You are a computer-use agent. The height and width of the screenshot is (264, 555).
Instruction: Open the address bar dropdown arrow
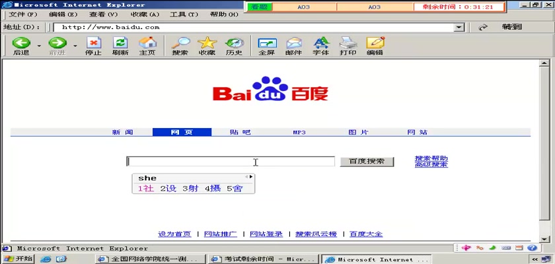(x=459, y=28)
